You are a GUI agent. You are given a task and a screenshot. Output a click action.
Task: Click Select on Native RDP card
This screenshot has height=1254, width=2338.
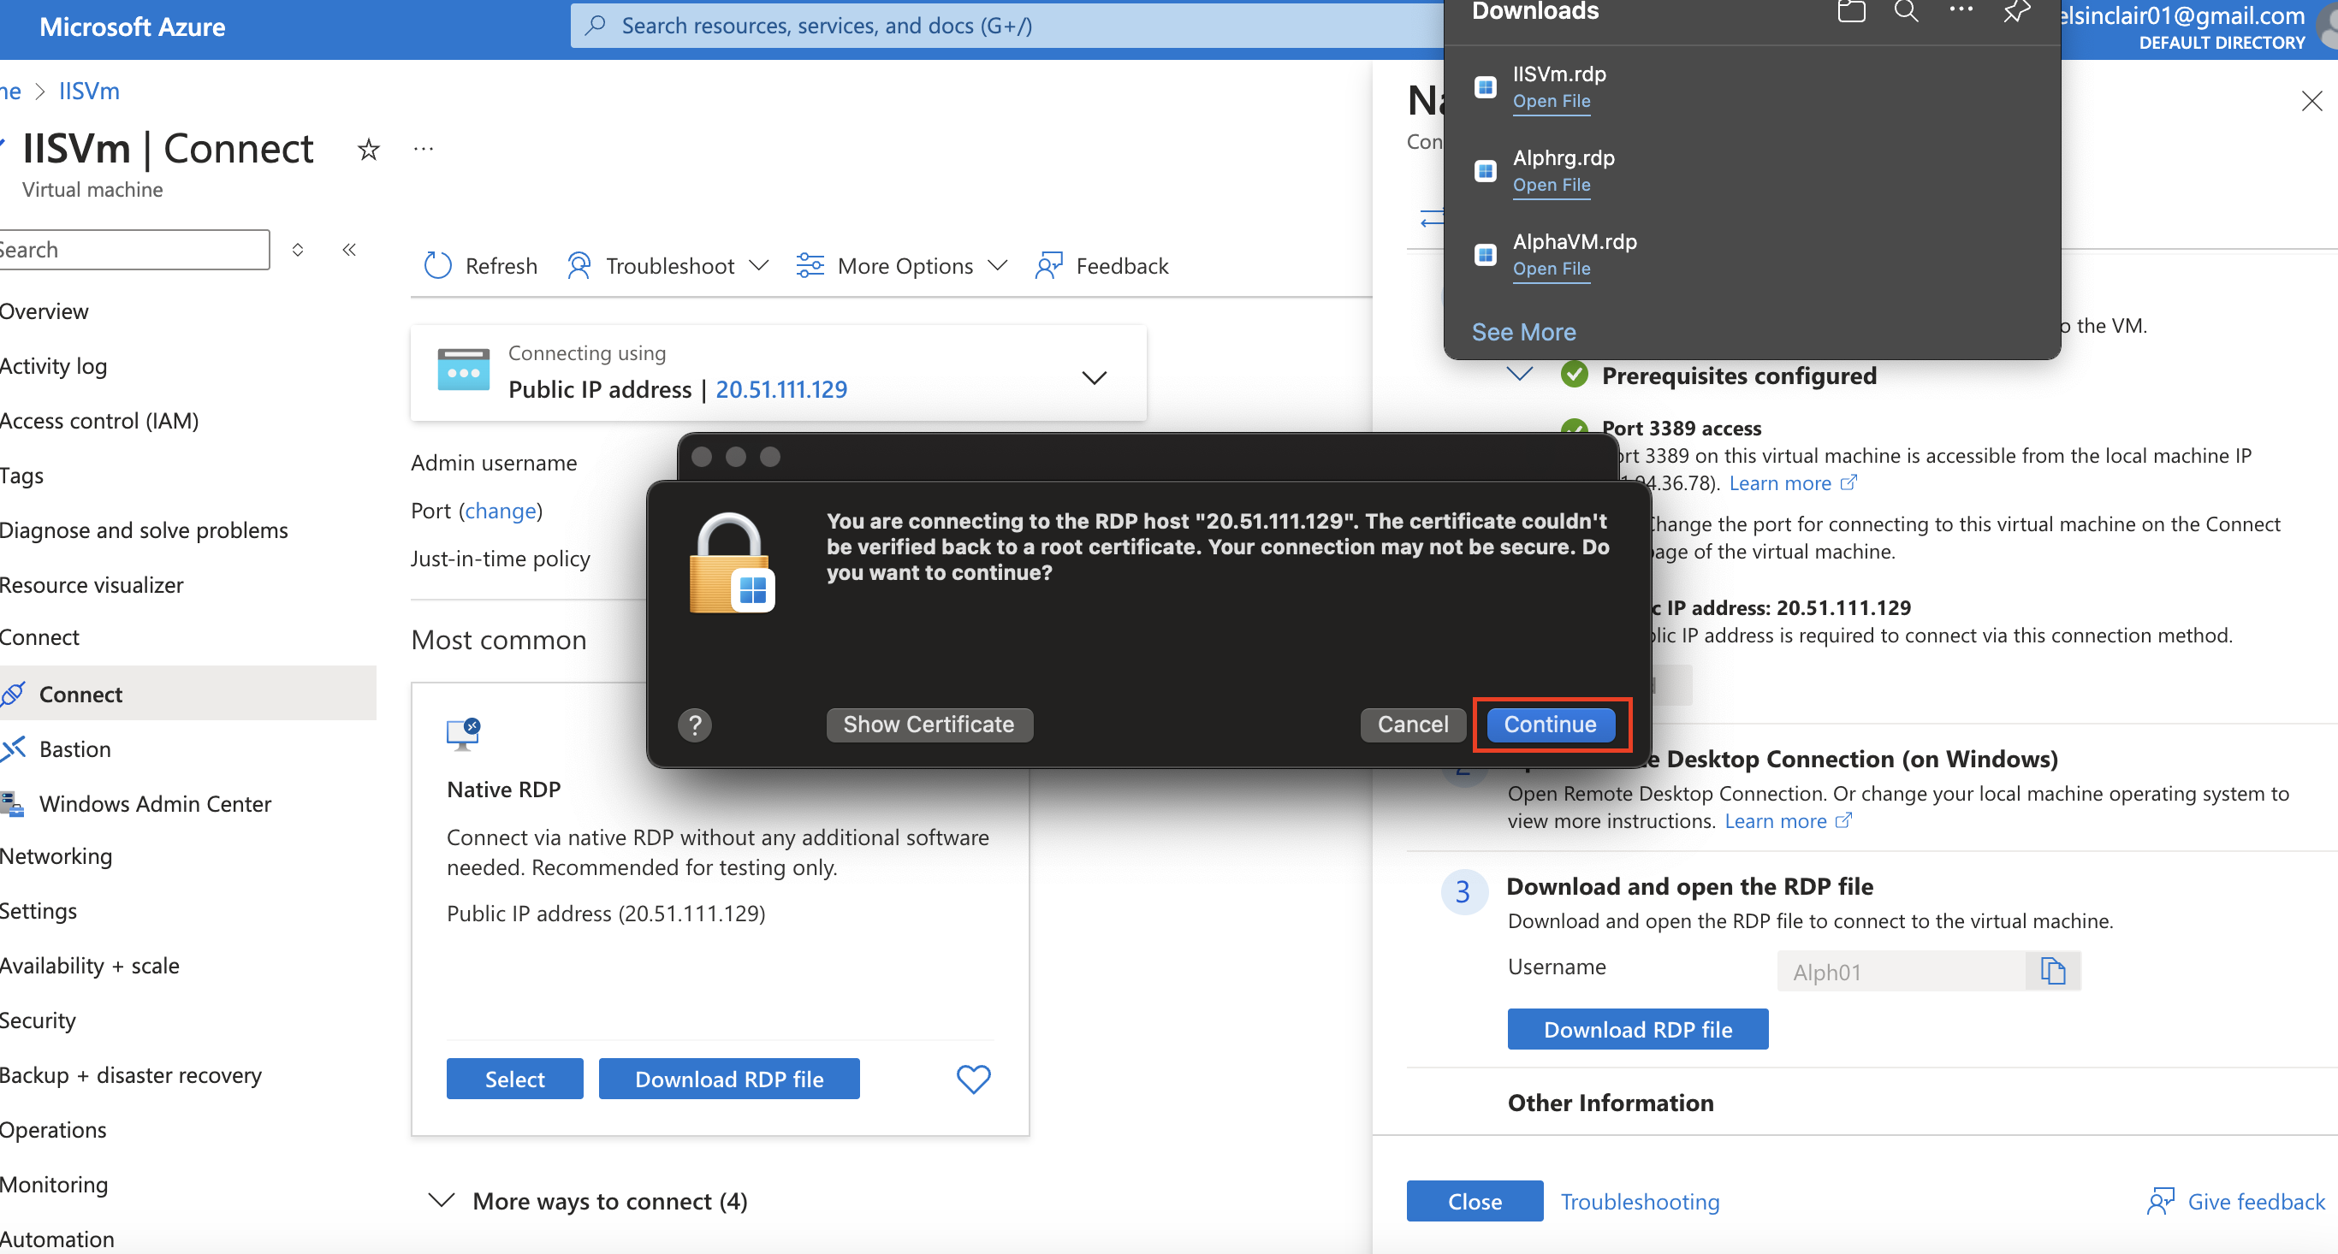click(x=514, y=1079)
